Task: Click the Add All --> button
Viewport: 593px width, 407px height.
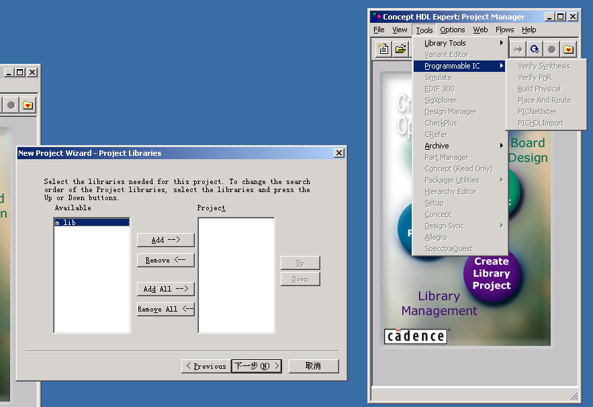Action: click(x=166, y=289)
